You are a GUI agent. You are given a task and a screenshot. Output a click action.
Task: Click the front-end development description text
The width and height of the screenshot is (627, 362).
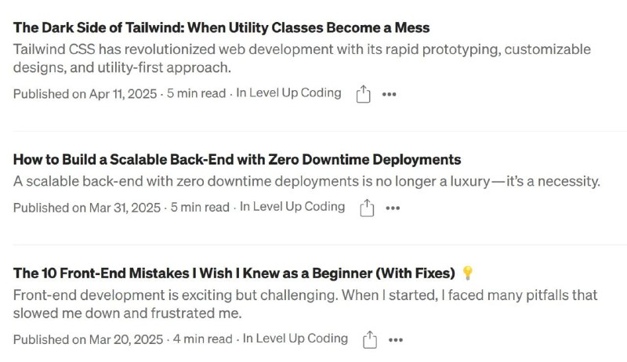[305, 304]
